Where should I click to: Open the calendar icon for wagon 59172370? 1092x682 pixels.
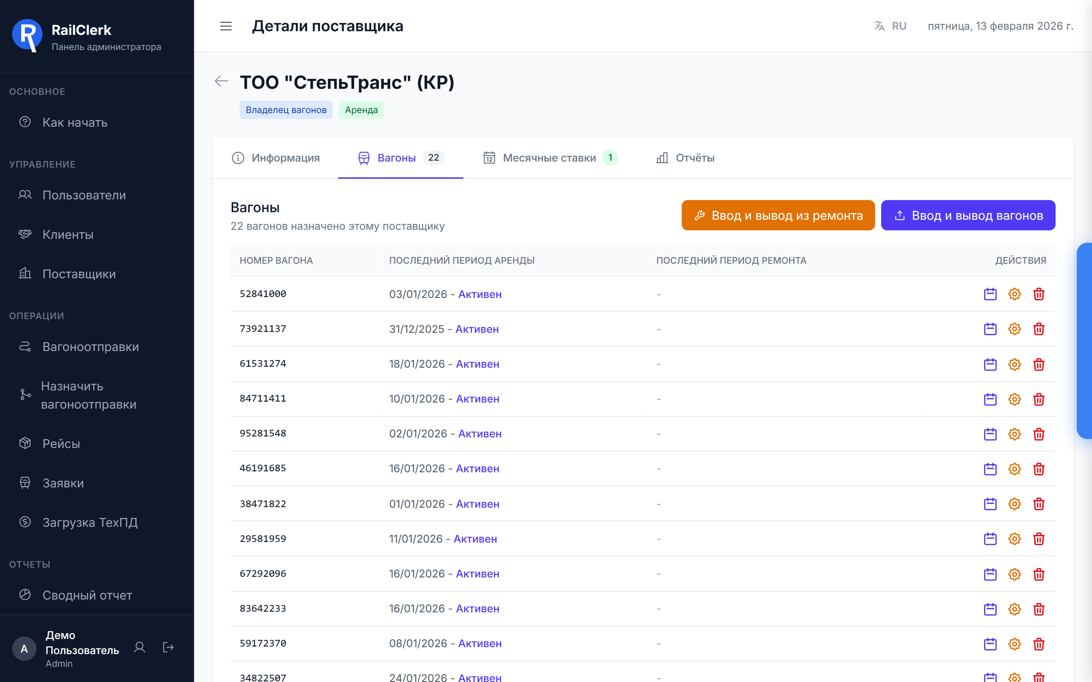(990, 644)
